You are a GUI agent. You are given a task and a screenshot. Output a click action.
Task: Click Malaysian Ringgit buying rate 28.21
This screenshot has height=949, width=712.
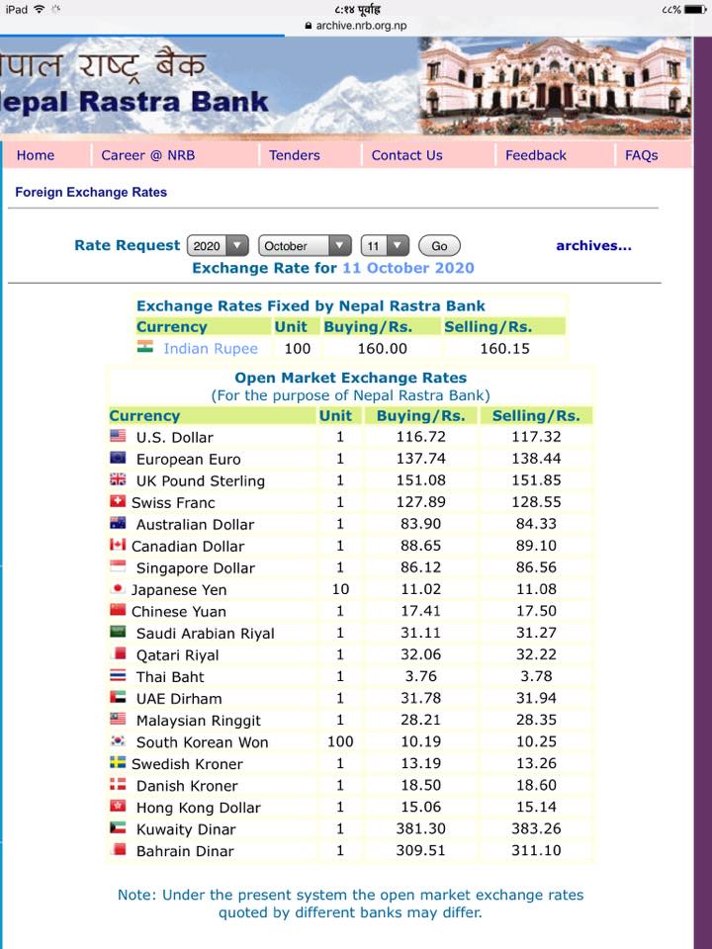click(421, 721)
